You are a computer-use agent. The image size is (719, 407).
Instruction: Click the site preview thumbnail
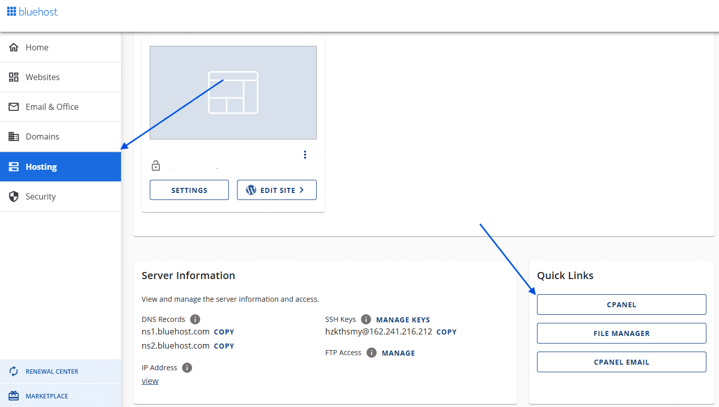[233, 93]
